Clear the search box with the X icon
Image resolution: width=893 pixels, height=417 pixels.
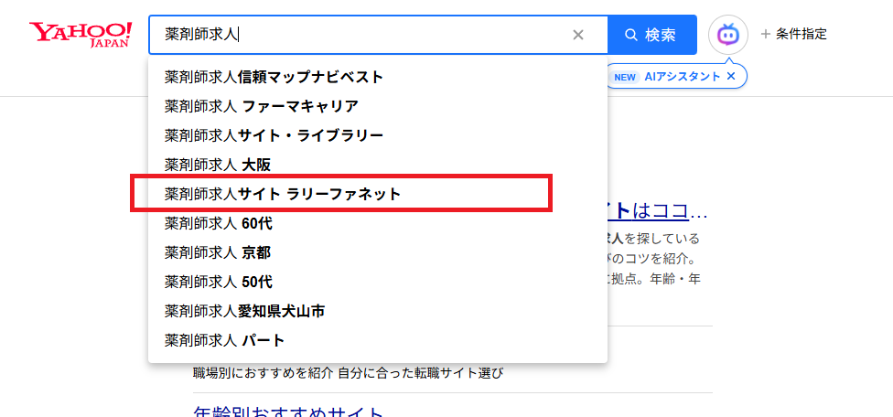[x=578, y=35]
